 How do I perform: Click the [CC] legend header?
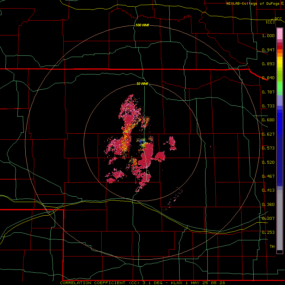270,22
